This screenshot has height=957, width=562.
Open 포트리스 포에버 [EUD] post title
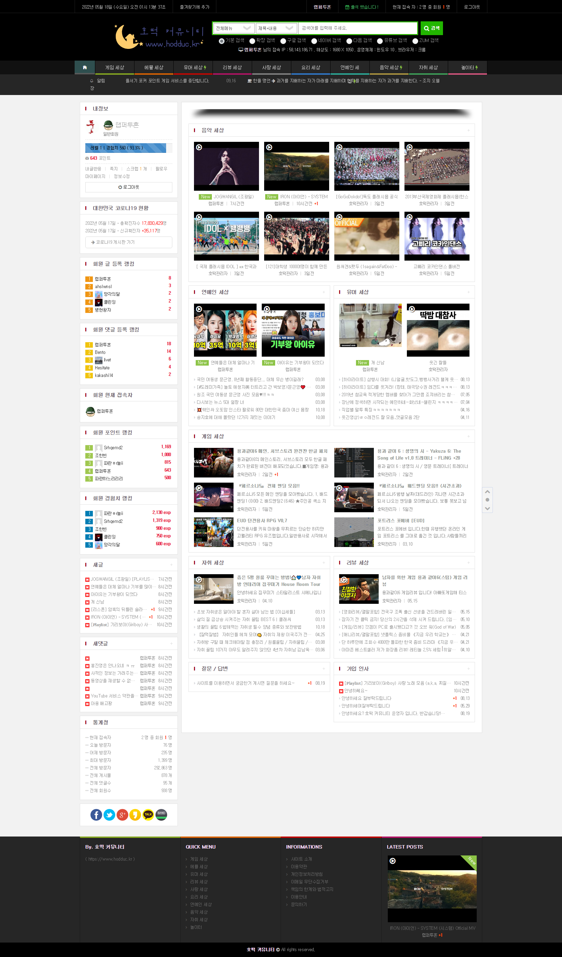[401, 520]
